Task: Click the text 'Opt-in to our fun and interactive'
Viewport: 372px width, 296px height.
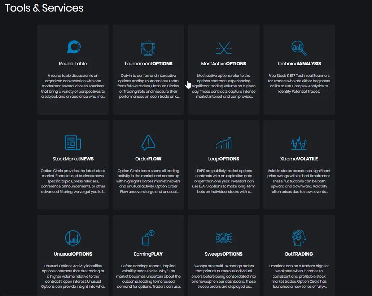Action: [x=148, y=76]
